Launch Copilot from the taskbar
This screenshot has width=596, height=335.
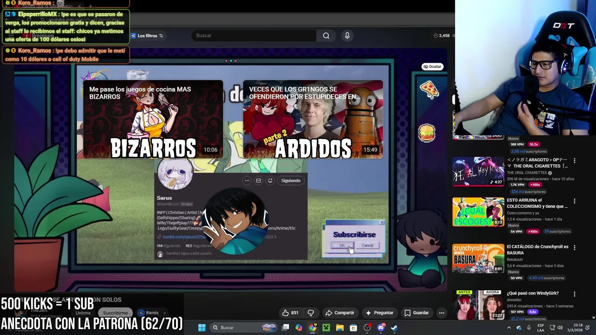click(298, 328)
